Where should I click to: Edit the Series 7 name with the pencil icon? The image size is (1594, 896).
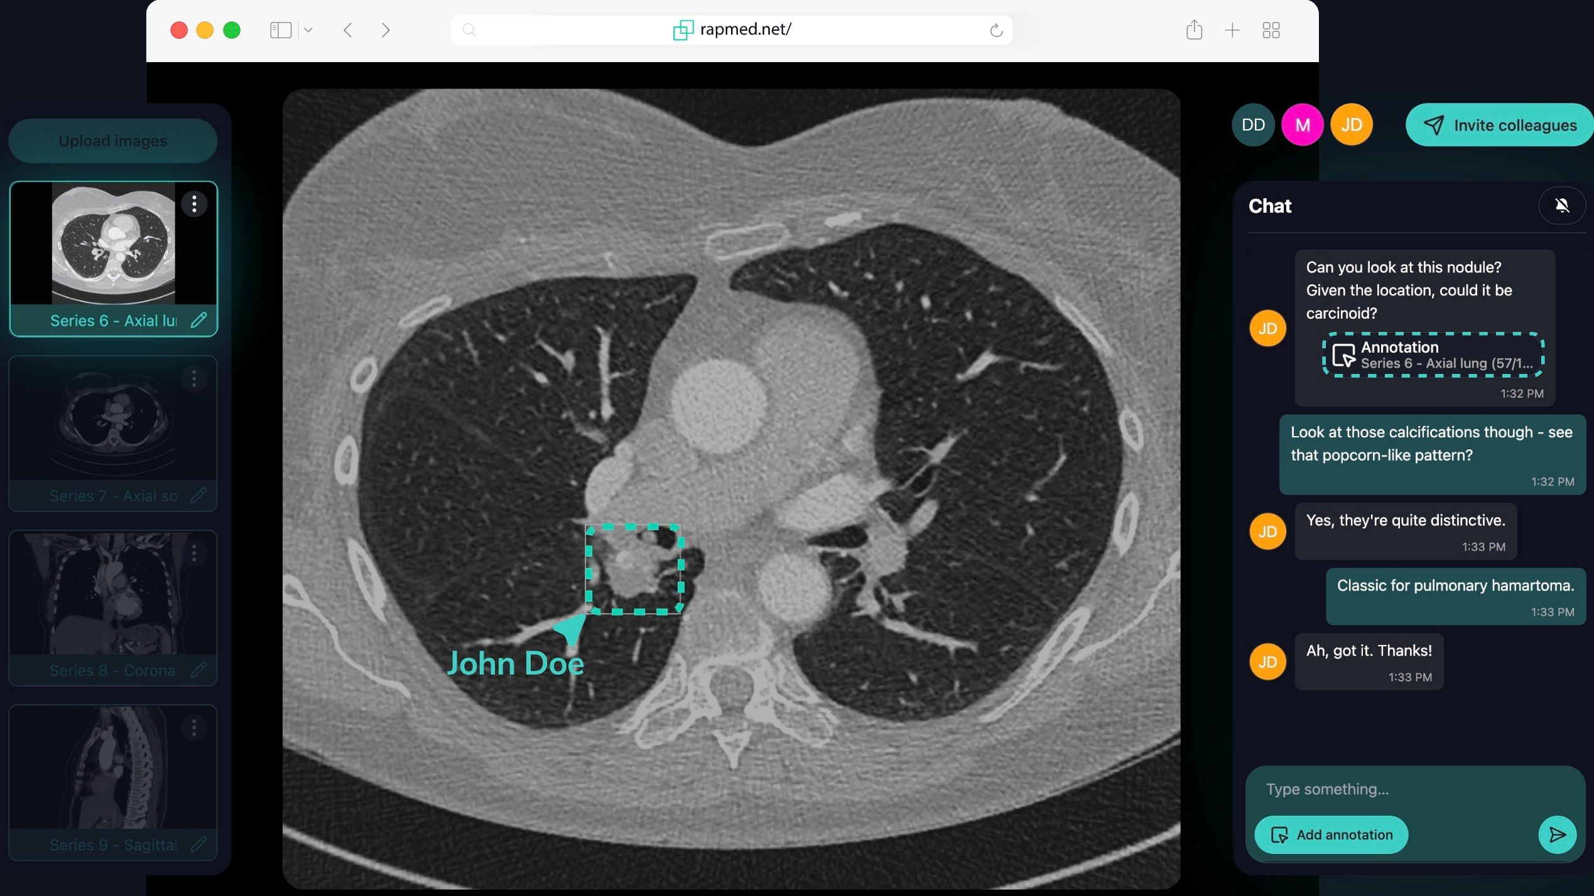198,496
